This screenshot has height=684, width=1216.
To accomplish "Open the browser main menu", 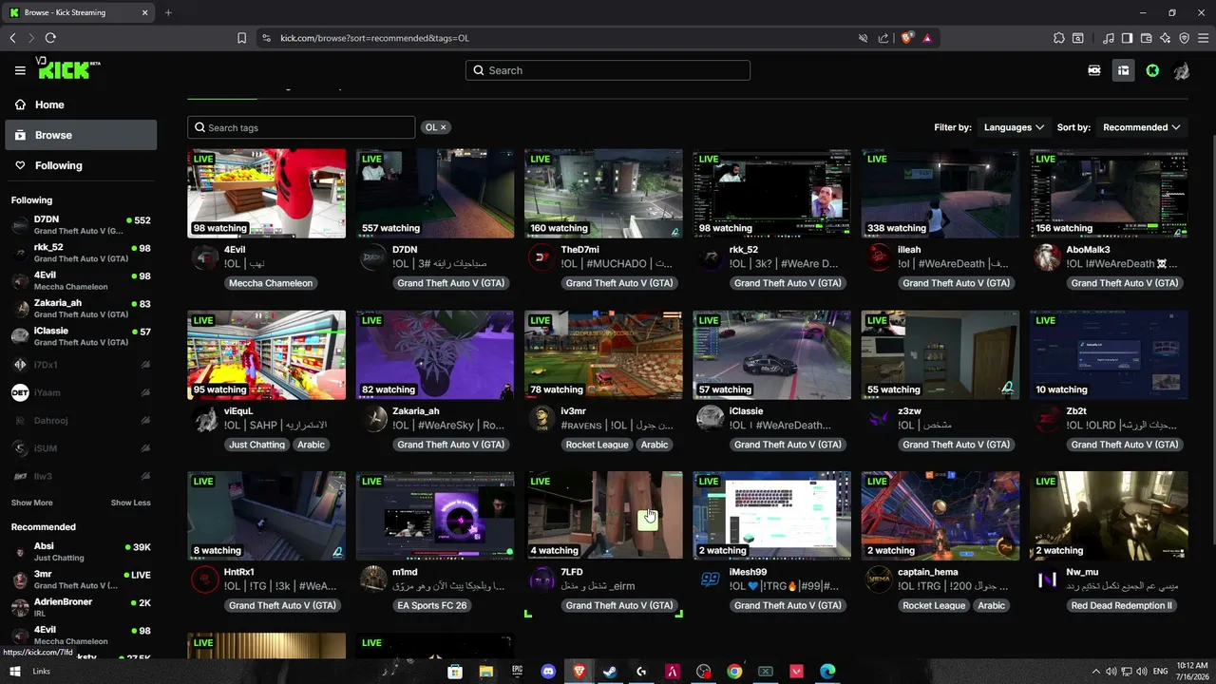I will click(1204, 38).
